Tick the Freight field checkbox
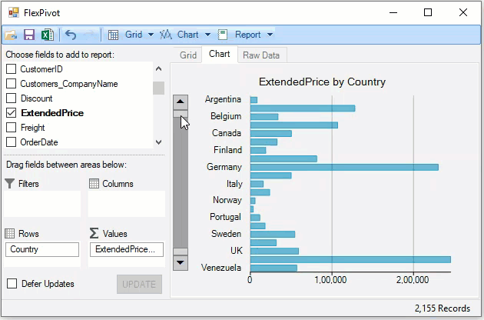The image size is (484, 320). click(x=12, y=128)
